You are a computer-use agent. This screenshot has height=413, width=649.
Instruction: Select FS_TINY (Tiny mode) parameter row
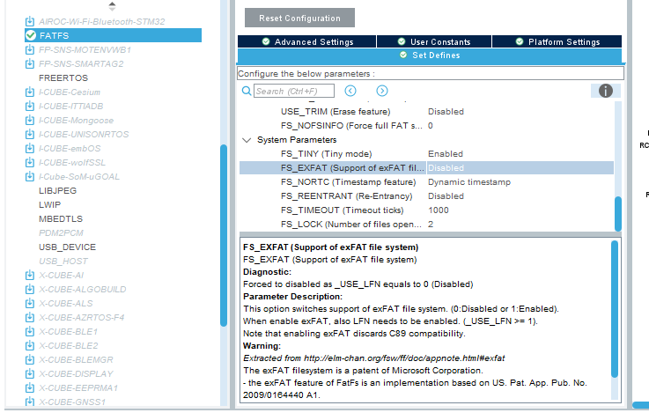pos(427,153)
